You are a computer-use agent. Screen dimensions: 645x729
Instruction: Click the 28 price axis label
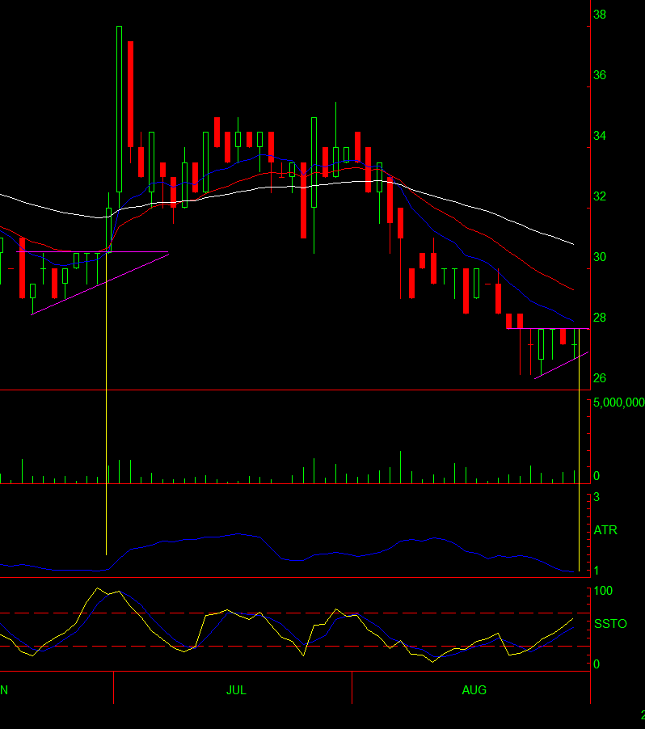click(600, 318)
